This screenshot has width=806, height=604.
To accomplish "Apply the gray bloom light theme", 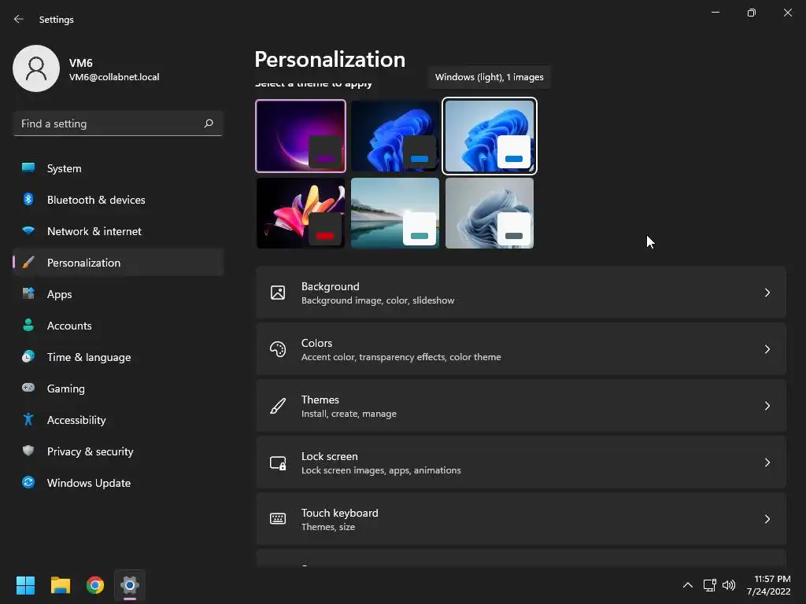I will point(490,213).
